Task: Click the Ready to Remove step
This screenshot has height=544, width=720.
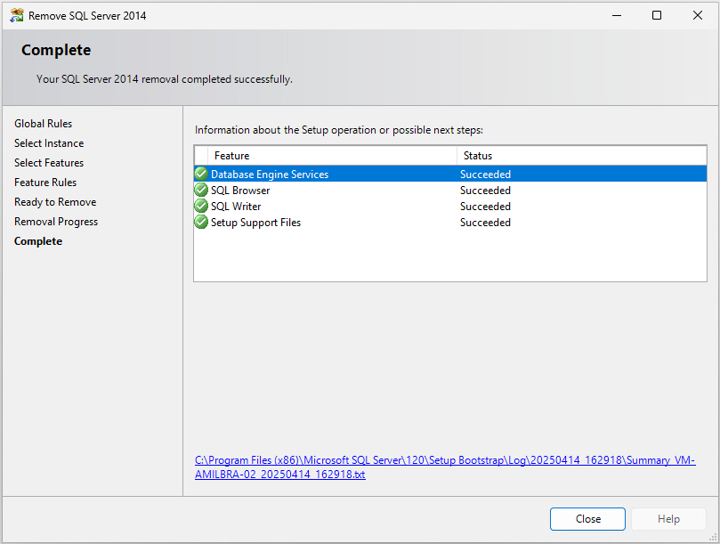Action: (55, 202)
